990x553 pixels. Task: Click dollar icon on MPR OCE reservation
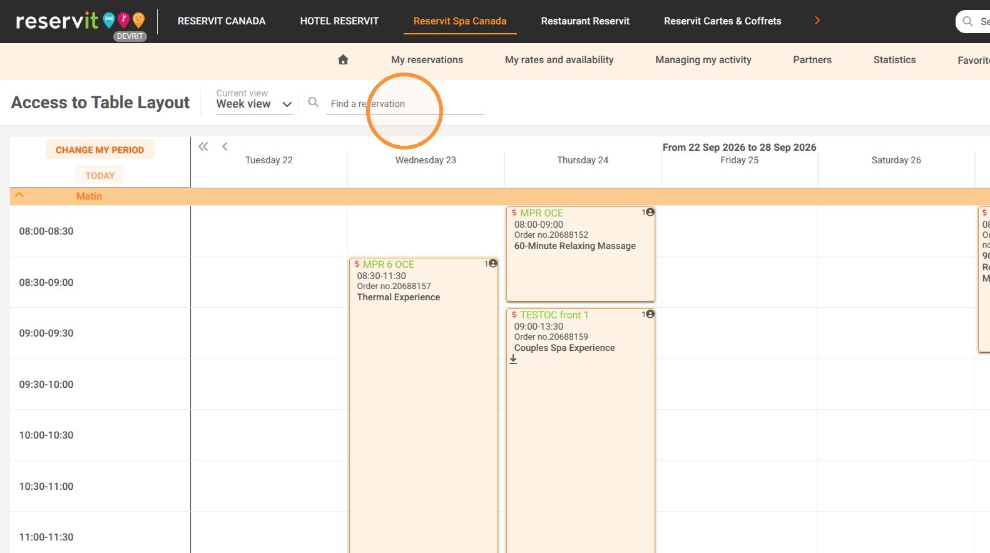[x=514, y=213]
